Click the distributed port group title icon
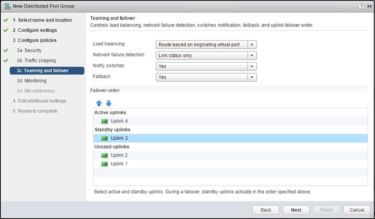This screenshot has width=375, height=219. pos(7,6)
